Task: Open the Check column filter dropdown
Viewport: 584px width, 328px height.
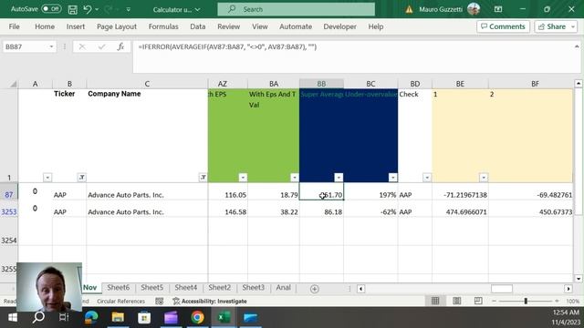Action: point(427,178)
